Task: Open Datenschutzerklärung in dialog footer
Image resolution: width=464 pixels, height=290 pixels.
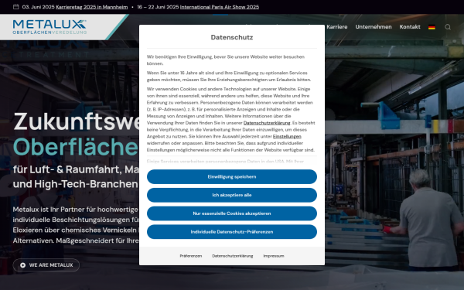Action: pos(233,256)
